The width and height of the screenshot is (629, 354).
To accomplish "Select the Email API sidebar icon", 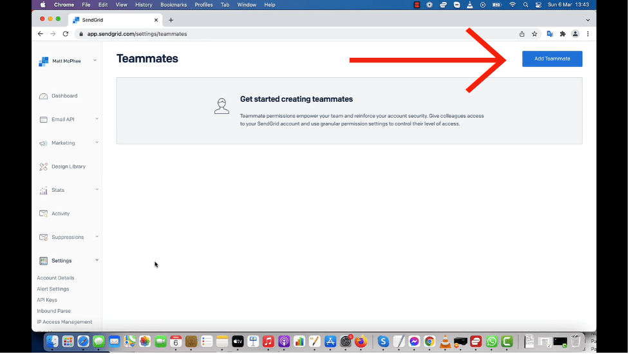I will pos(43,120).
